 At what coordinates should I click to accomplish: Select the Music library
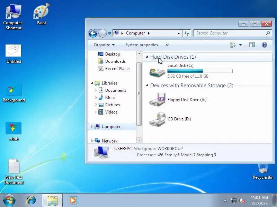tap(110, 98)
